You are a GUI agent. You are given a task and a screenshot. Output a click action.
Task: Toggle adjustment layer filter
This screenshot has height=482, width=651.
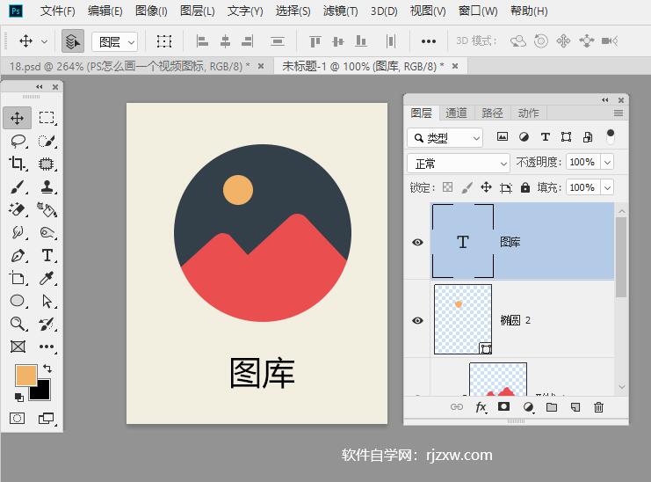524,136
